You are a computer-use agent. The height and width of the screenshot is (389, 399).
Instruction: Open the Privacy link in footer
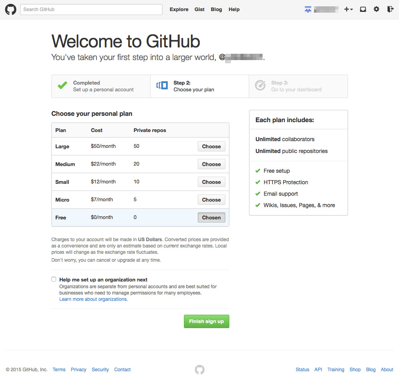coord(78,370)
